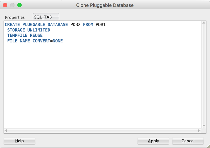Click the STORAGE UNLIMITED line
This screenshot has width=210, height=148.
click(29, 30)
